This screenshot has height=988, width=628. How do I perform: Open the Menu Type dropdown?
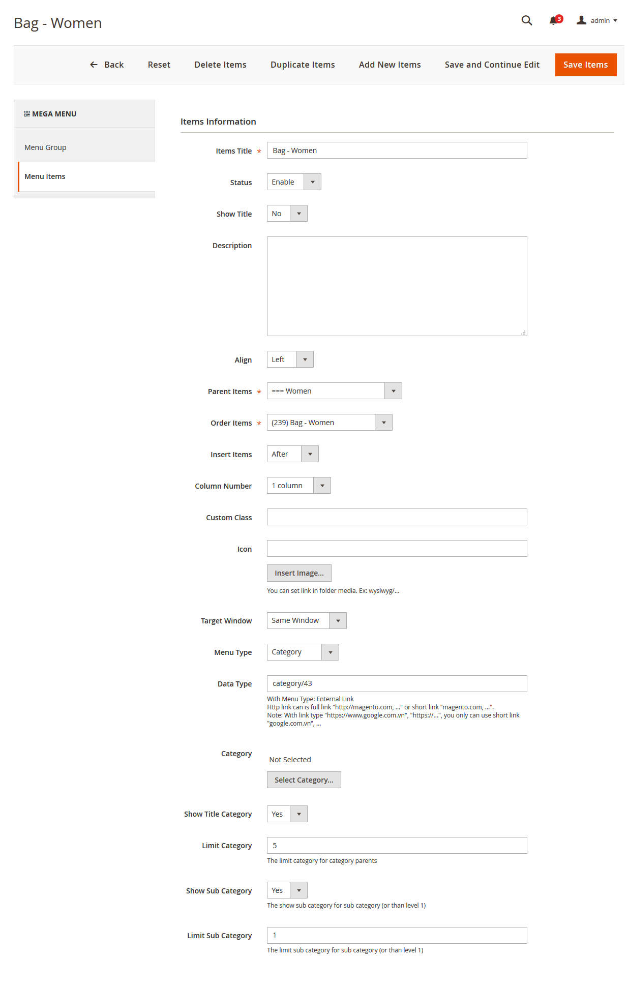303,652
